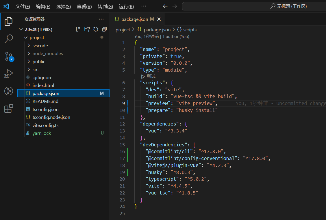Click the debug play icon above scripts

(x=143, y=77)
